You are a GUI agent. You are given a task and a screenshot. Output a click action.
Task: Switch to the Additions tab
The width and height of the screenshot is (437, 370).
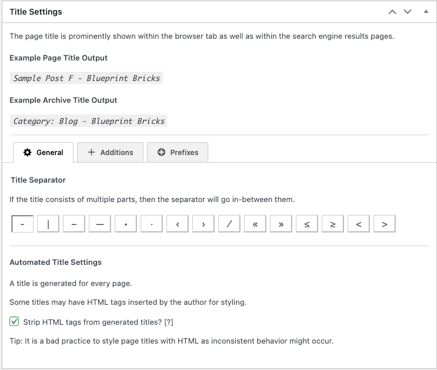(x=111, y=152)
